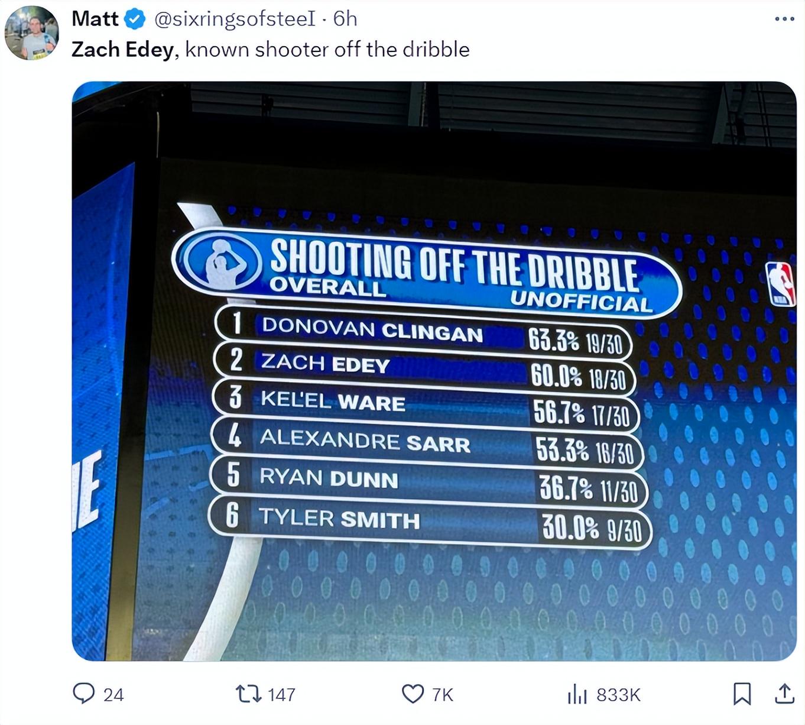
Task: Bookmark this tweet
Action: click(742, 694)
